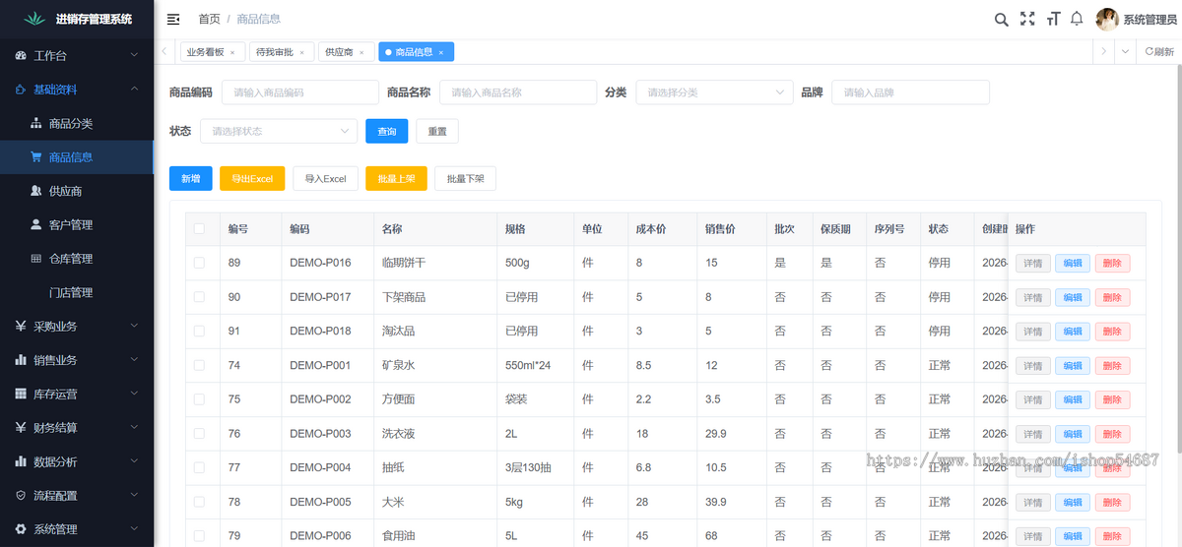Screen dimensions: 1182x547
Task: Click the 导入Excel button
Action: pos(325,178)
